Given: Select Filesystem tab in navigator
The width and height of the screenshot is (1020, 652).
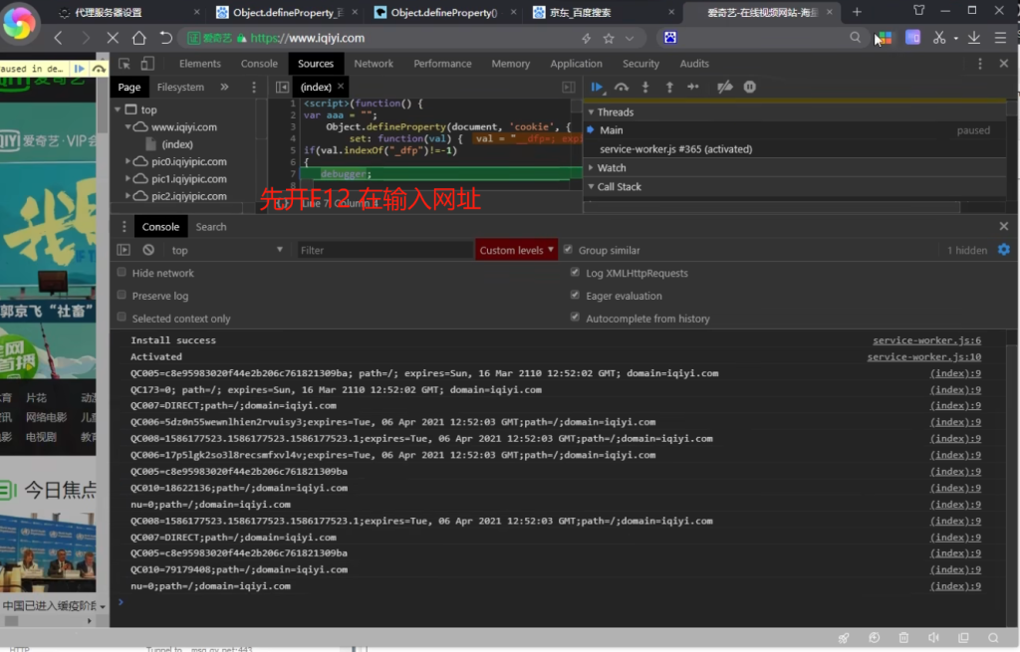Looking at the screenshot, I should (180, 88).
